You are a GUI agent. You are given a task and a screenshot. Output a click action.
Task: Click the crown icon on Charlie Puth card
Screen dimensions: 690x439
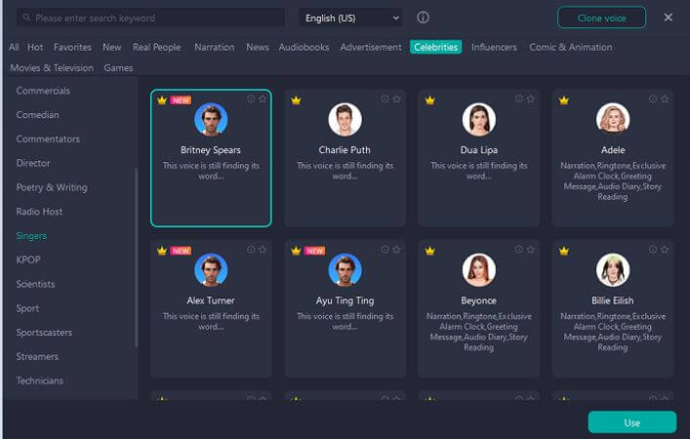pyautogui.click(x=296, y=100)
